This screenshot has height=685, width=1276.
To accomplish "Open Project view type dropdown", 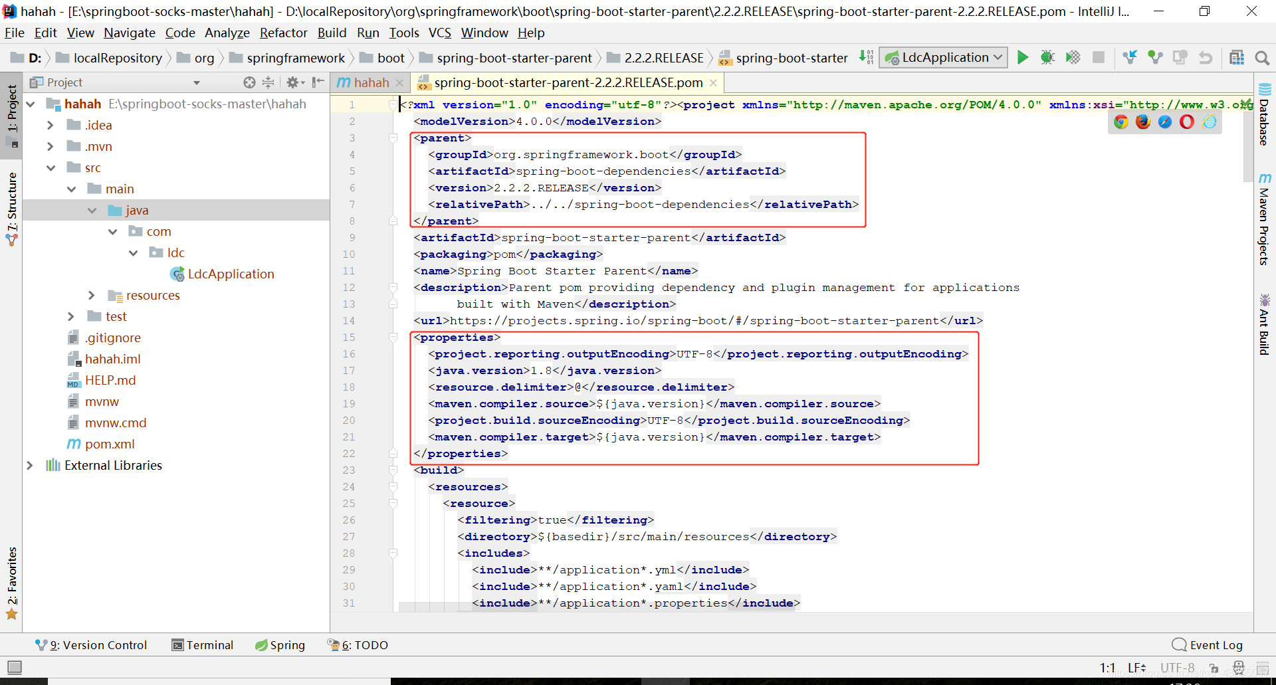I will pyautogui.click(x=197, y=82).
